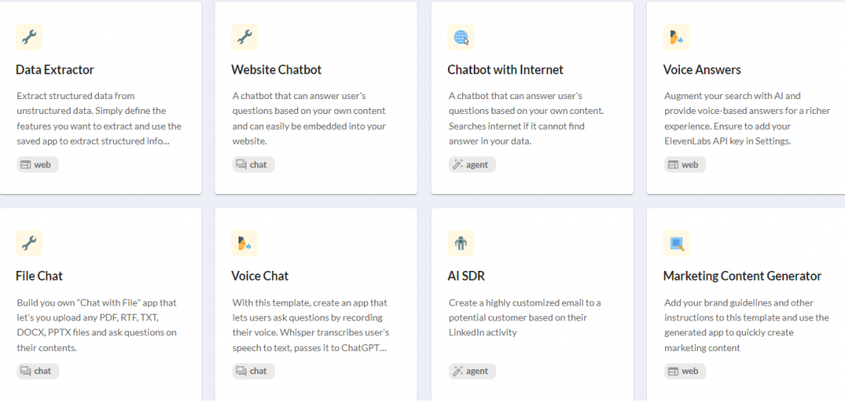
Task: Click the agent tag under Chatbot with Internet
Action: coord(472,164)
